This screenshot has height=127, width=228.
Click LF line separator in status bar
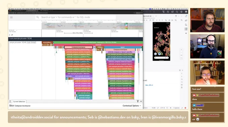pos(158,108)
